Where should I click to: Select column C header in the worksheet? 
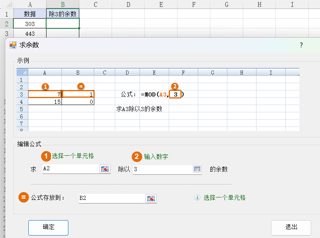(95, 4)
